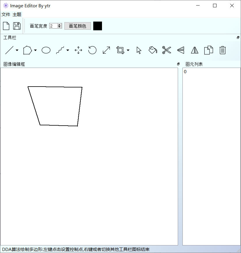The width and height of the screenshot is (241, 253).
Task: Select item 0 in 图元列表
Action: (x=211, y=72)
